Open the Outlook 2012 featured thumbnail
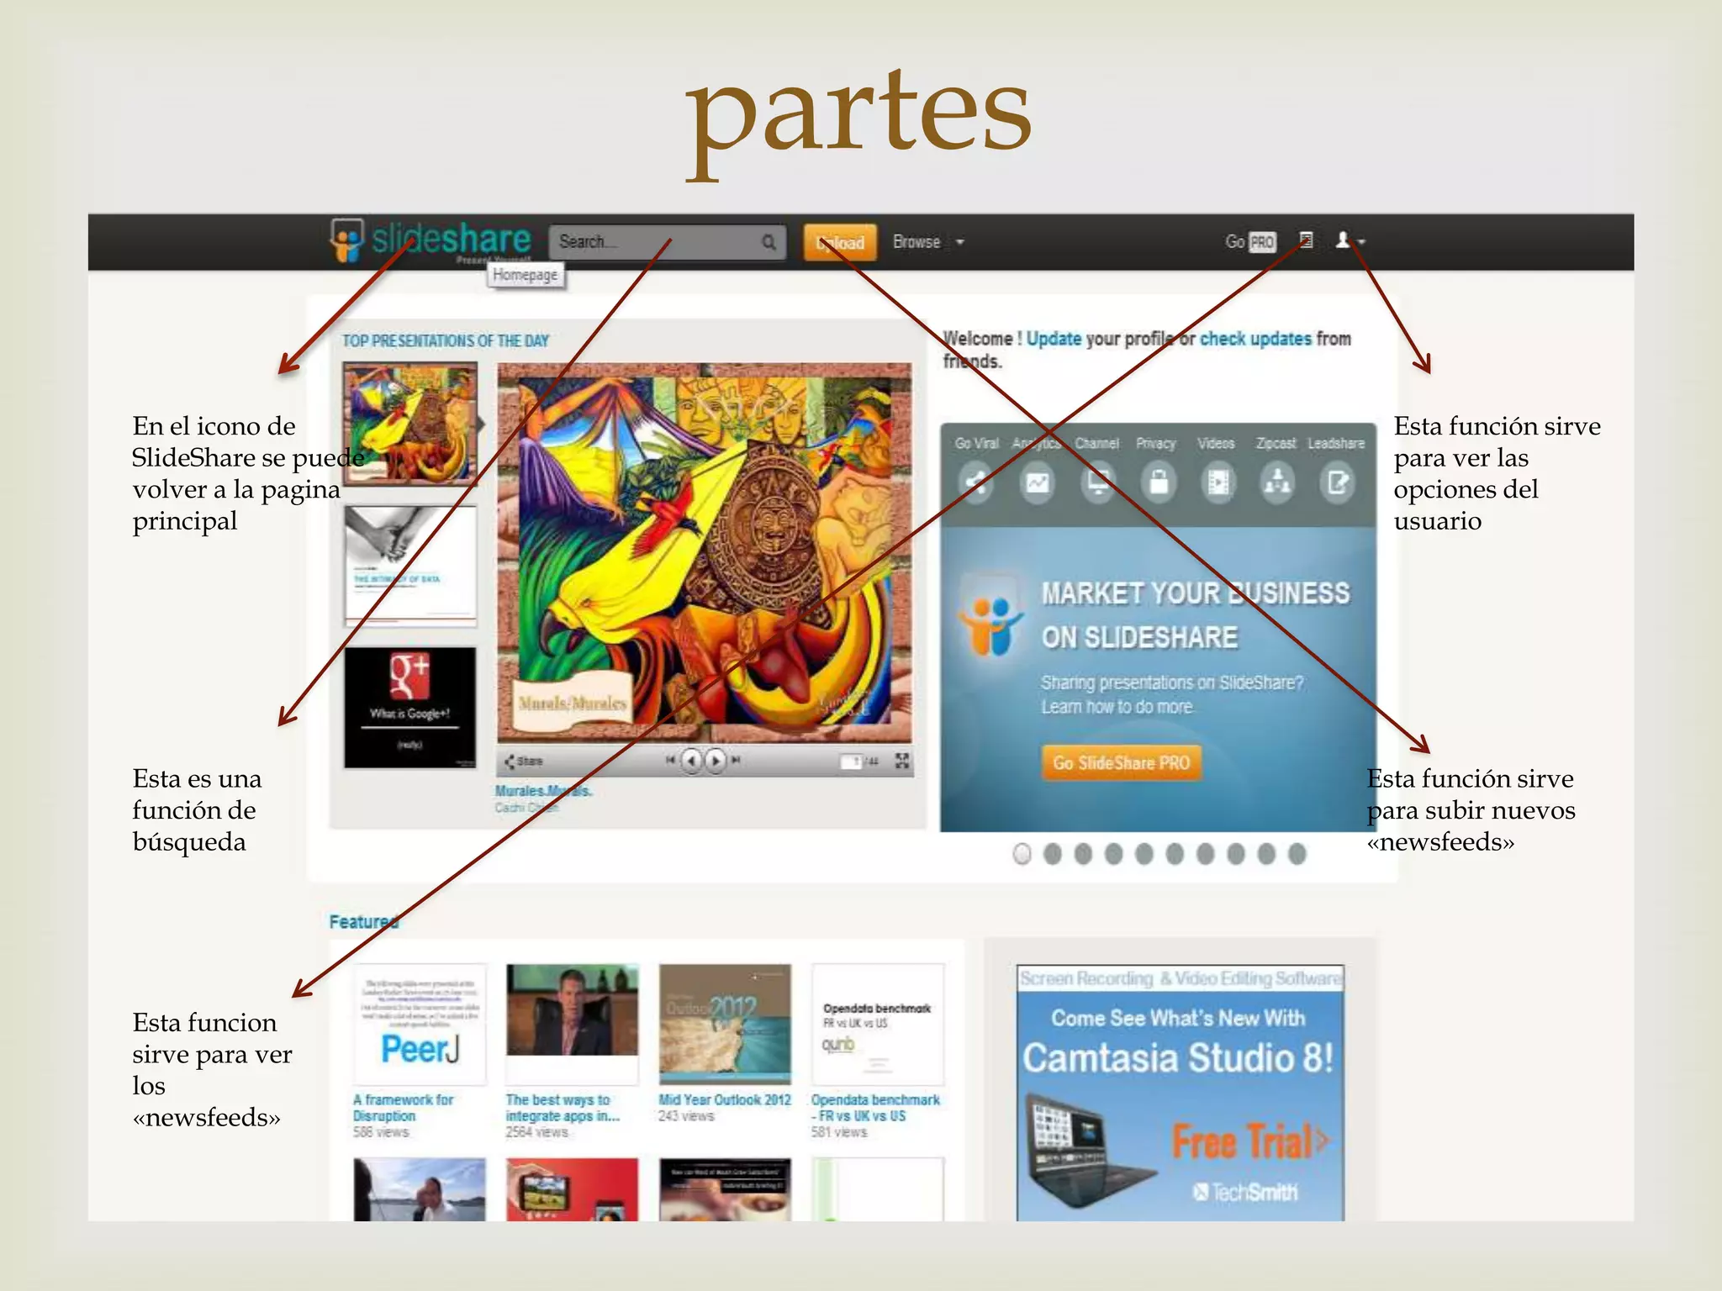Screen dimensions: 1722x1291 tap(725, 1024)
